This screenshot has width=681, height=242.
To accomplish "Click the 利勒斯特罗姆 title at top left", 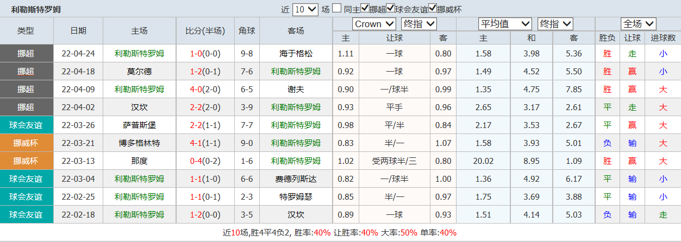I will 36,9.
